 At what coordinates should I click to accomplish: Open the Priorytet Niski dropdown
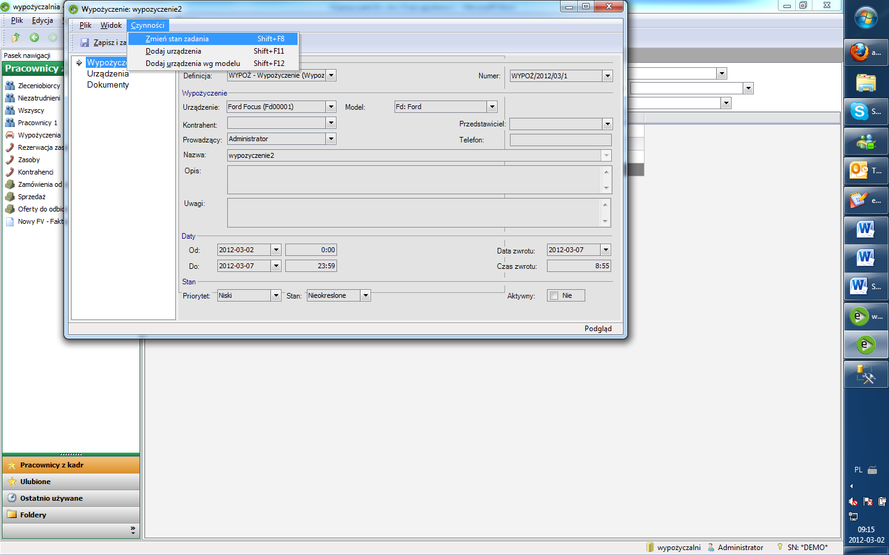(276, 295)
